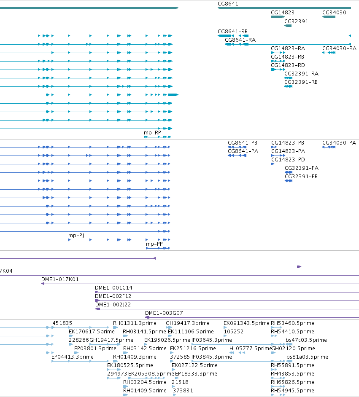Click EST EK251216.5prime
359x397 pixels.
pyautogui.click(x=193, y=349)
